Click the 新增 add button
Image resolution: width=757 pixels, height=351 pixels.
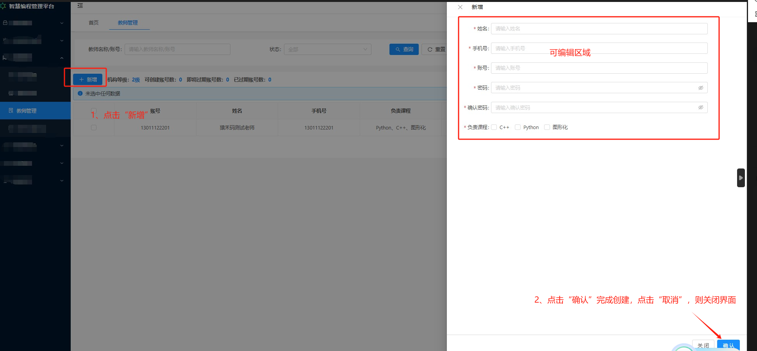(88, 80)
